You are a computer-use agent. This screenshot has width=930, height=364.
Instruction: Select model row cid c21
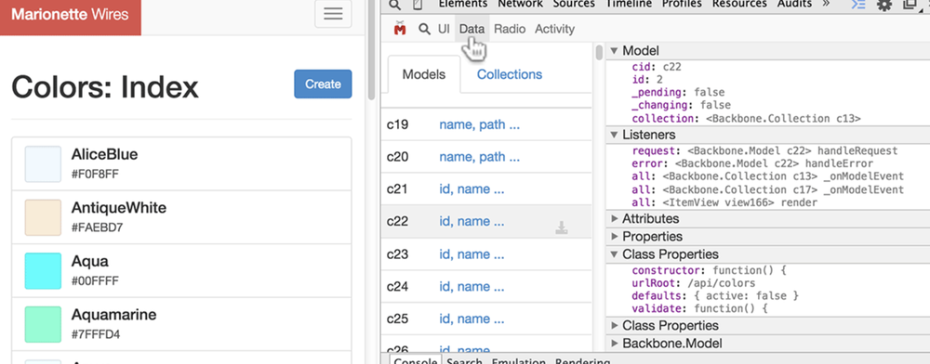pyautogui.click(x=485, y=189)
